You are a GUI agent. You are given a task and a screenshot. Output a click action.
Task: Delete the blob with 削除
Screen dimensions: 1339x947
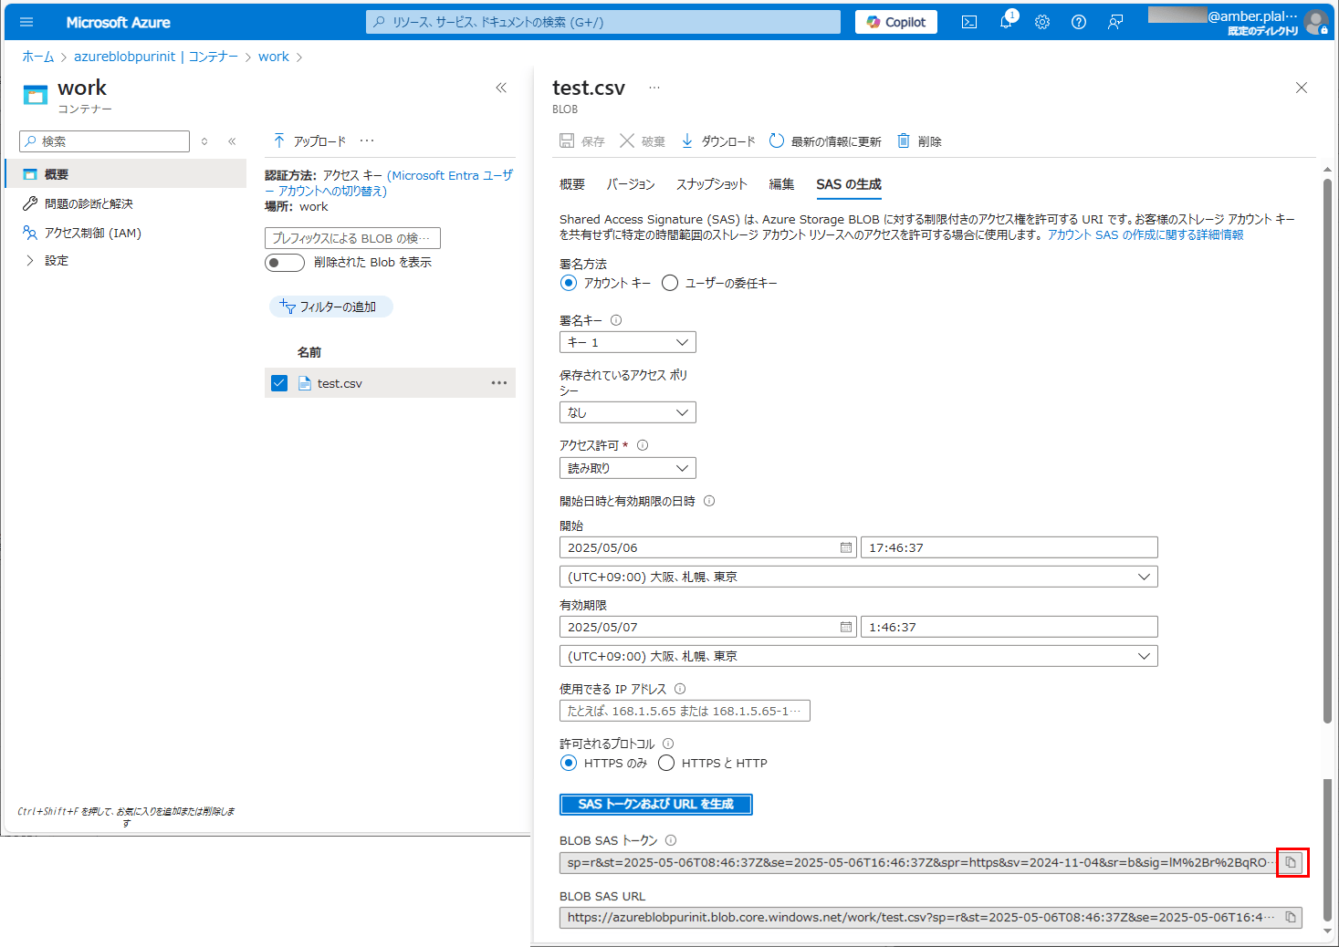[x=919, y=141]
